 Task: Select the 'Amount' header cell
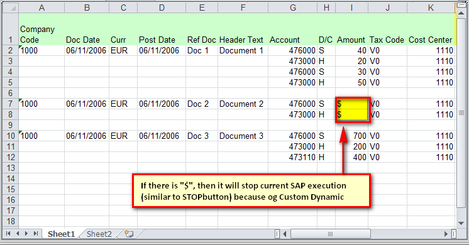coord(352,29)
